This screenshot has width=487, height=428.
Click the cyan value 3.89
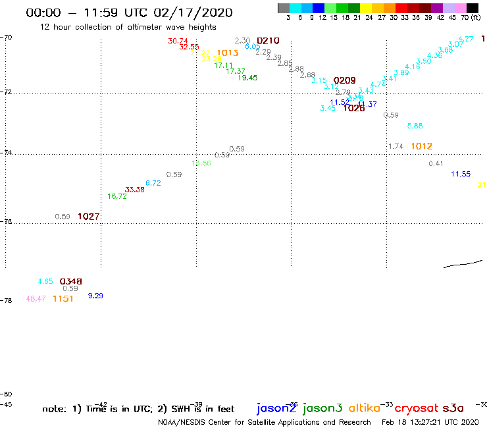pos(401,72)
